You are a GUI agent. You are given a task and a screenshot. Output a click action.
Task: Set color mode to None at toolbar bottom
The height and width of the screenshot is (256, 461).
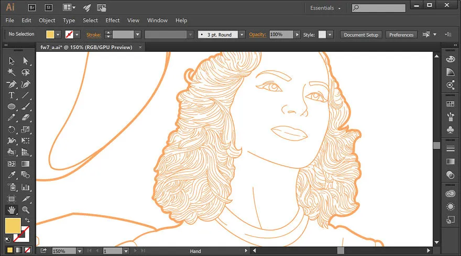(x=27, y=250)
